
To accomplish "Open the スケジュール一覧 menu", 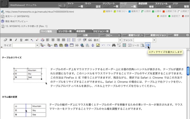I will [x=164, y=5].
